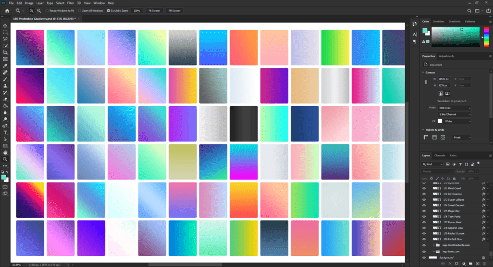493x267 pixels.
Task: Toggle the rulers icon in Rulers & Grids
Action: [x=427, y=137]
